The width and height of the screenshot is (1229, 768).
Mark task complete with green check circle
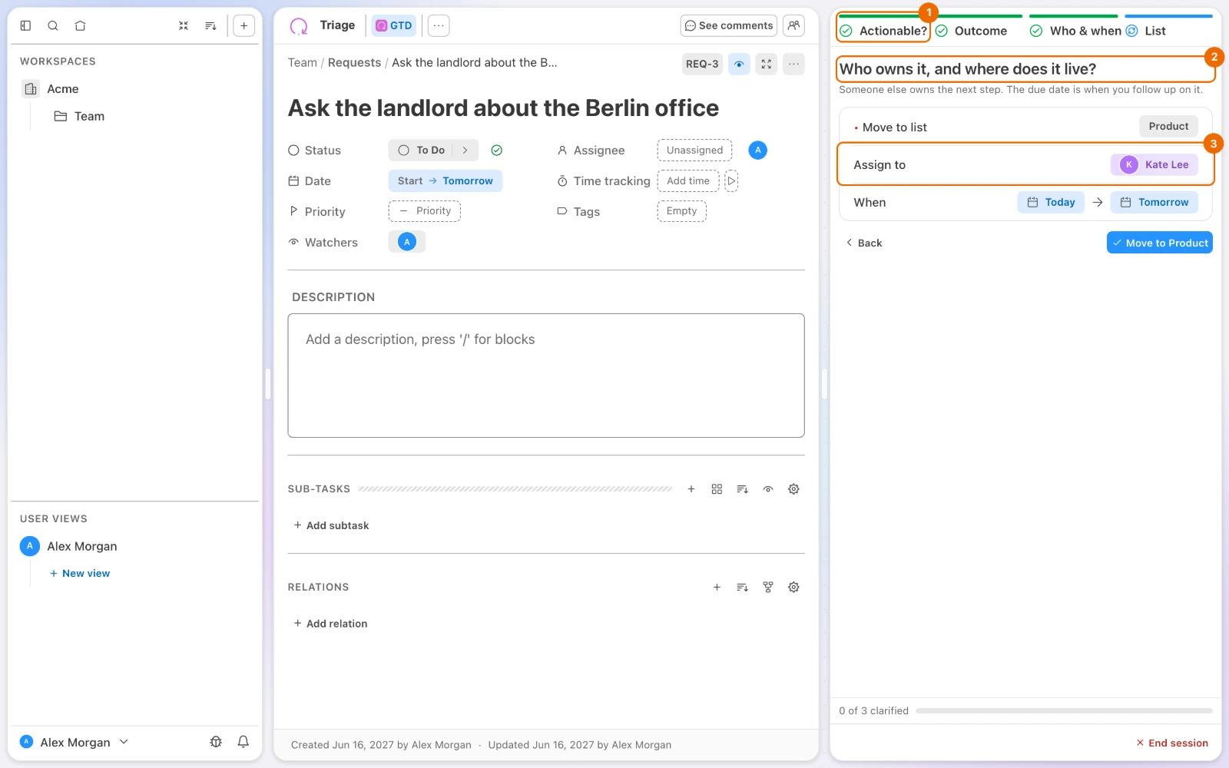click(x=497, y=151)
